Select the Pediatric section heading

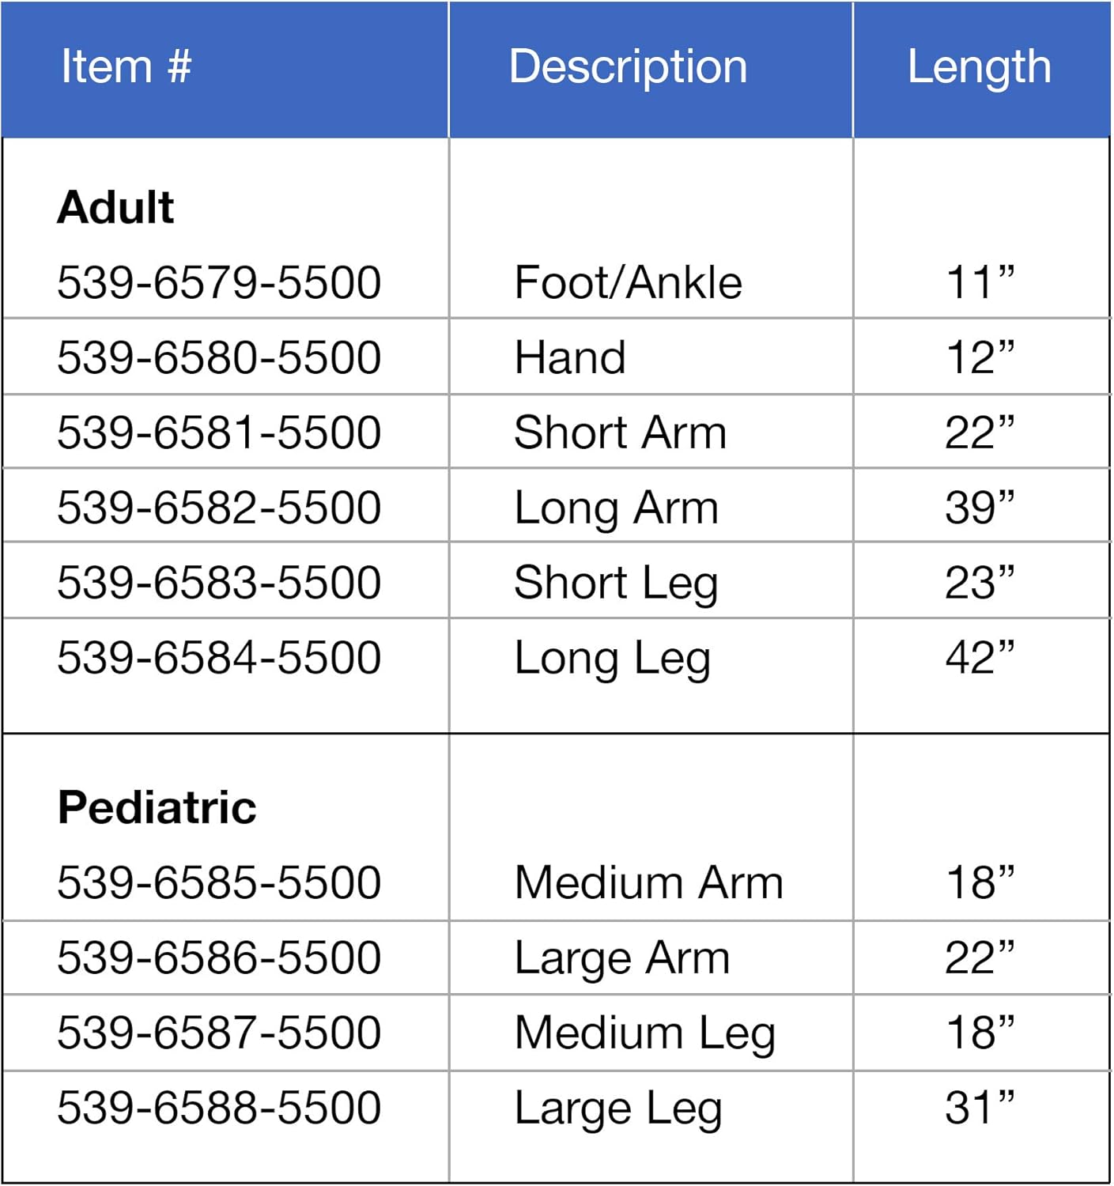(157, 808)
